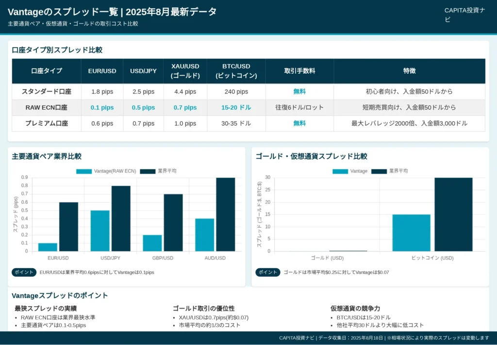Click the Vantage bar for USD/JPY in chart
Viewport: 497px width, 345px height.
click(100, 231)
